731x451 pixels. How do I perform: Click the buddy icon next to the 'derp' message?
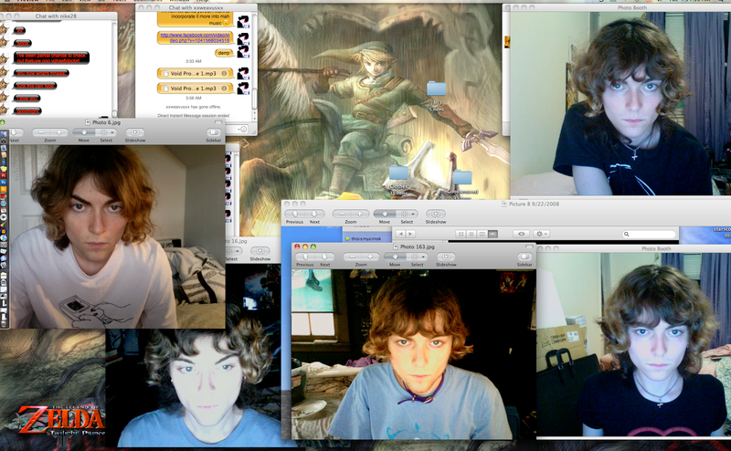click(x=243, y=52)
